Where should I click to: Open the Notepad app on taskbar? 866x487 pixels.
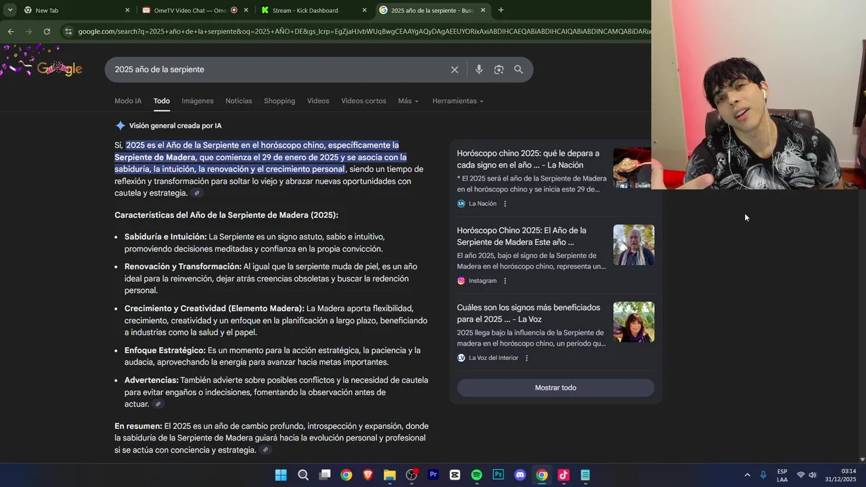pos(585,475)
